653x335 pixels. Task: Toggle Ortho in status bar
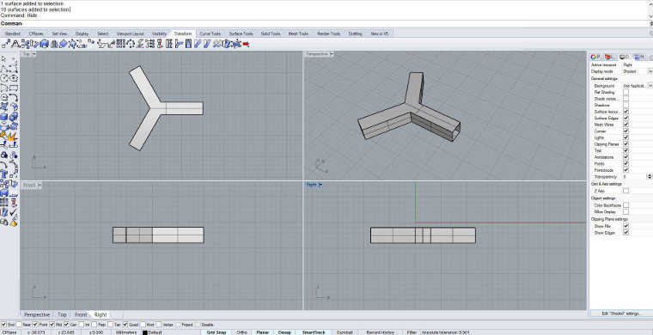tap(241, 332)
